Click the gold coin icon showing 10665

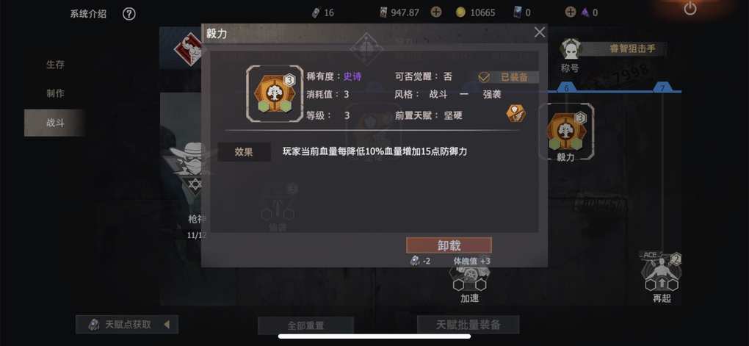(460, 12)
